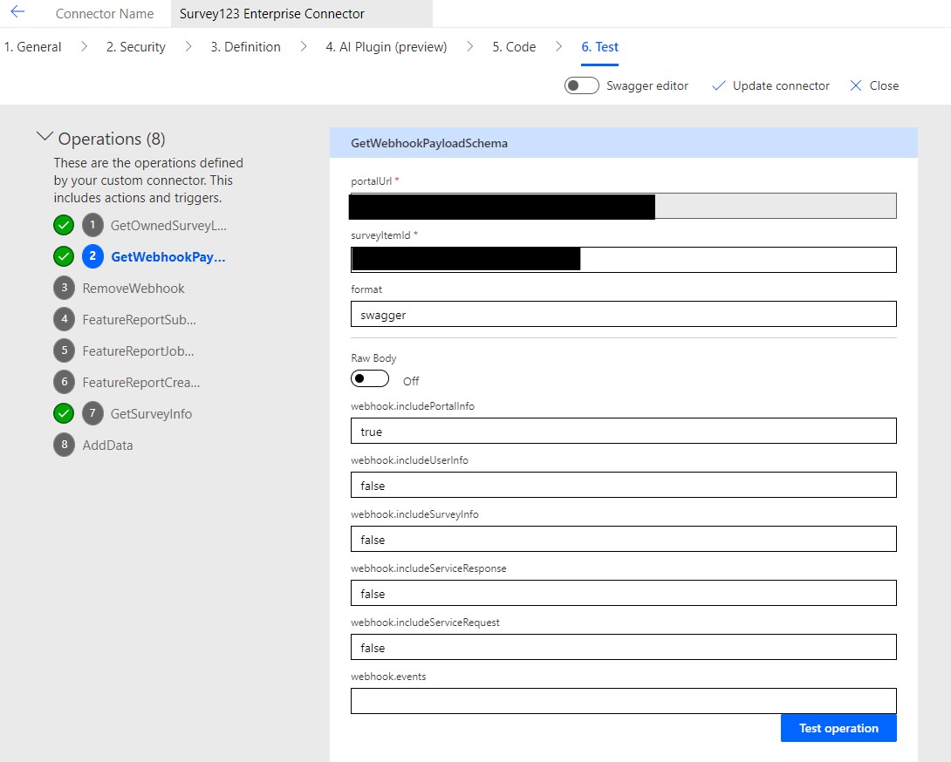Click the format input field
Image resolution: width=951 pixels, height=762 pixels.
coord(623,313)
